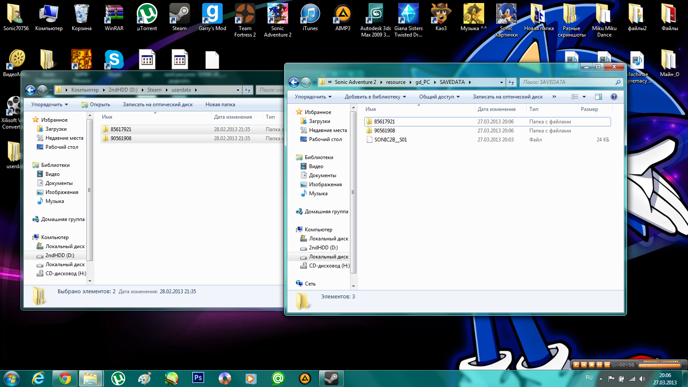Click the volume icon in system tray
Viewport: 688px width, 387px height.
(642, 379)
